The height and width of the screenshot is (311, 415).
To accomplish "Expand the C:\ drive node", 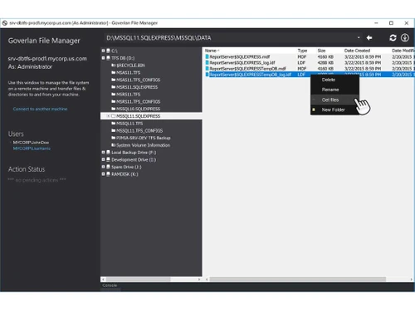I will pos(104,51).
